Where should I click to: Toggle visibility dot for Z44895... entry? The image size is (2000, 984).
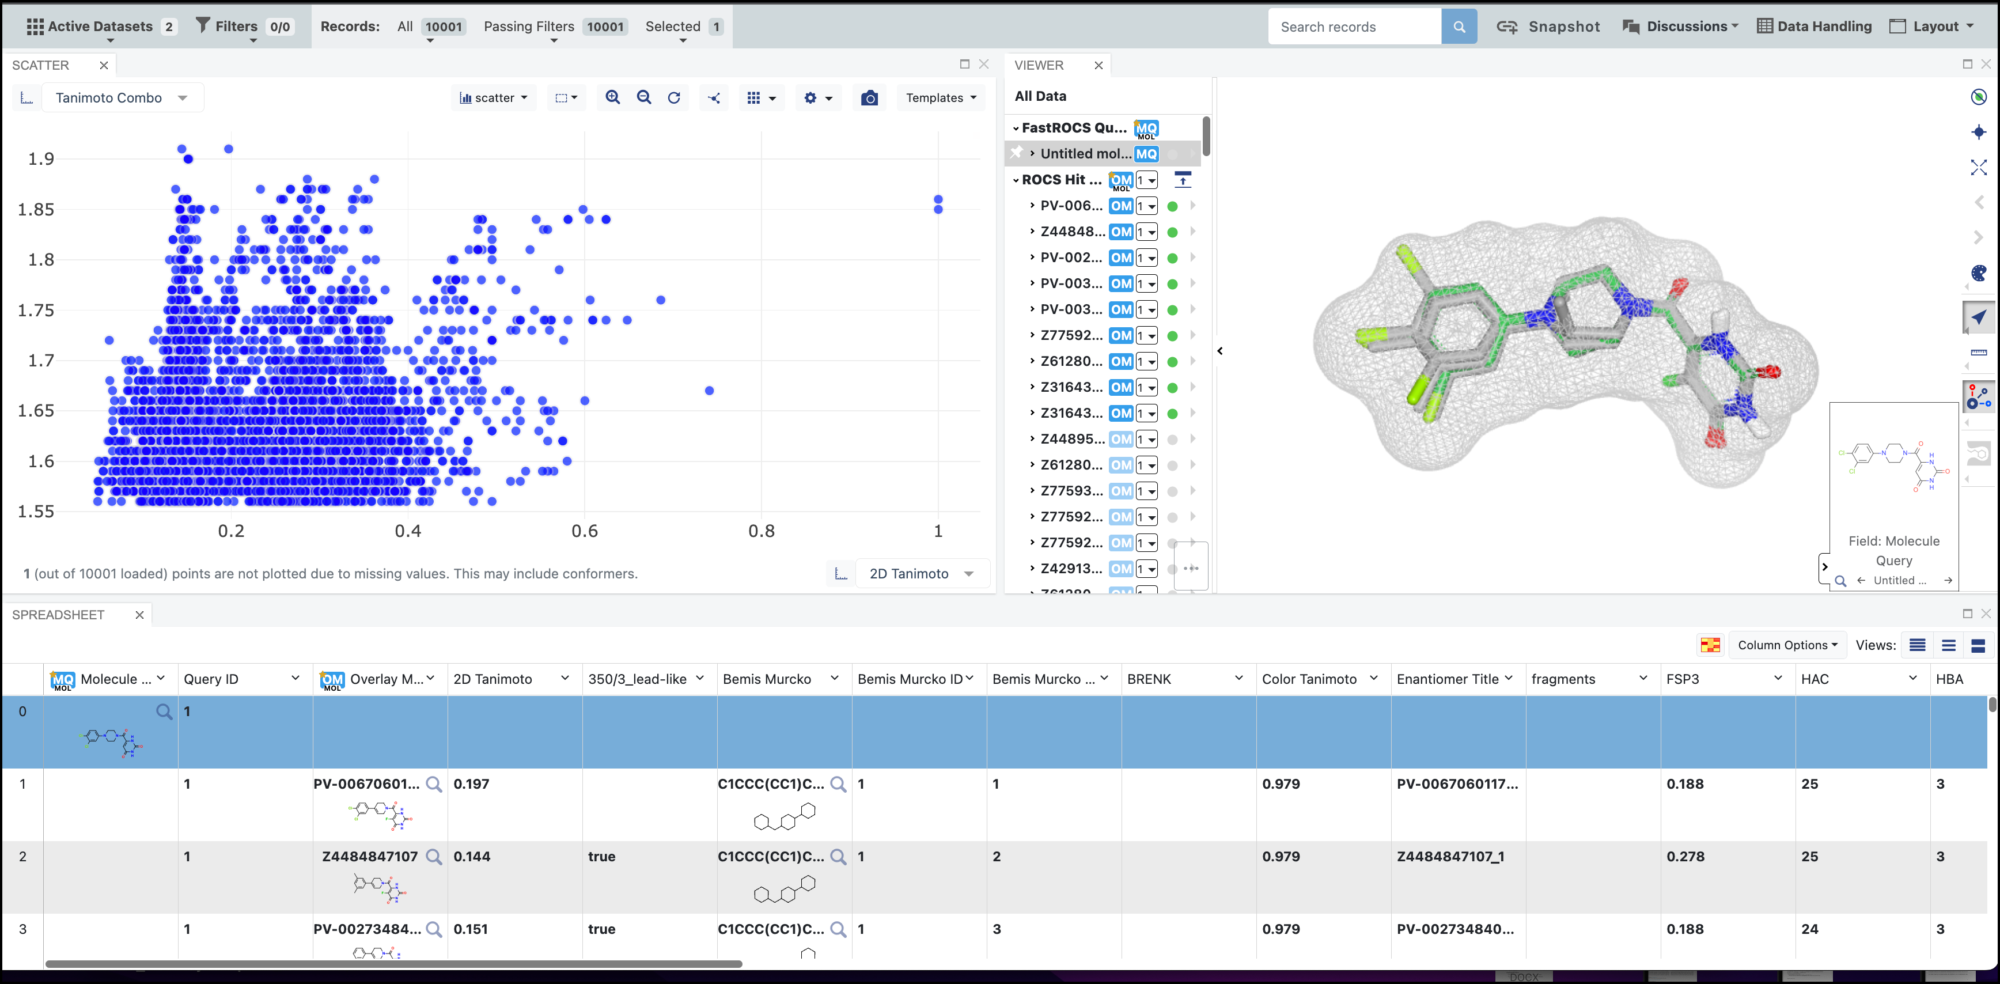pos(1172,440)
